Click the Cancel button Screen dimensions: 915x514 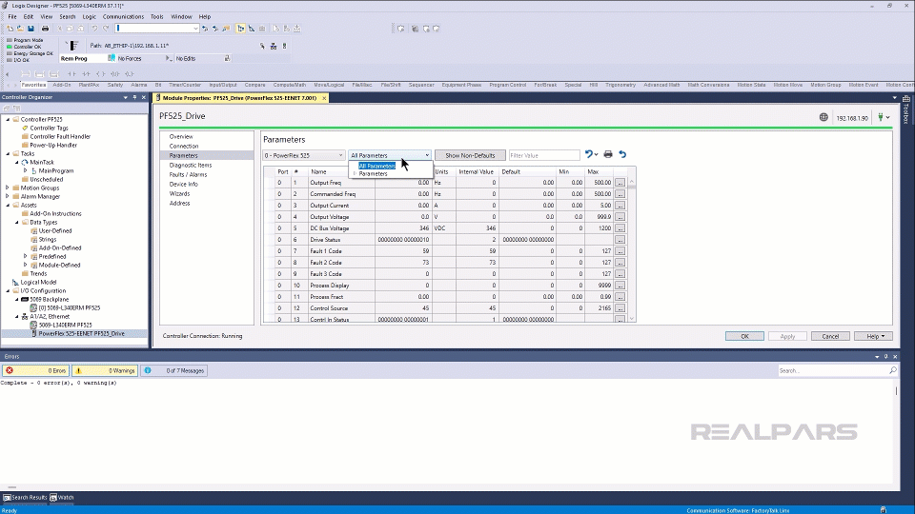coord(830,336)
